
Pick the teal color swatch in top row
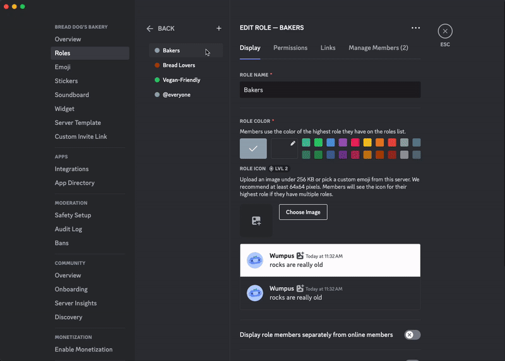tap(306, 143)
